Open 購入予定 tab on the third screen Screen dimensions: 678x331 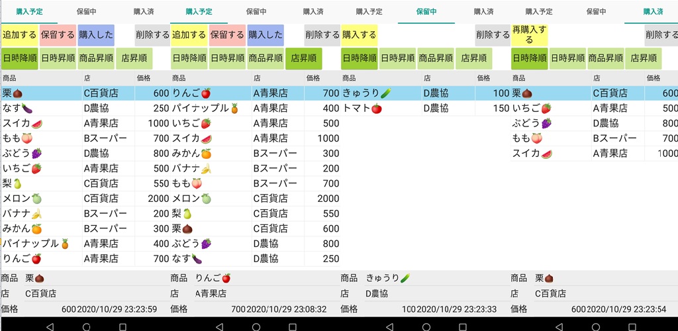coord(369,12)
